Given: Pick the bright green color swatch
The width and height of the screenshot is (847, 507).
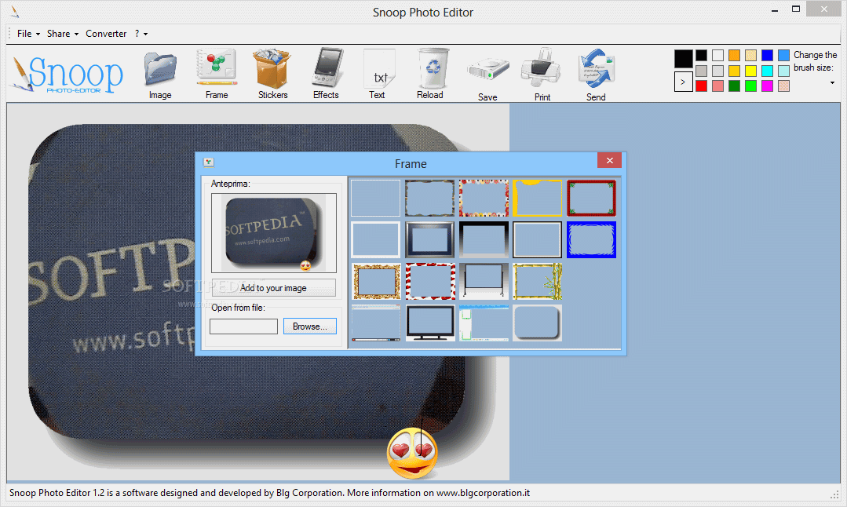Looking at the screenshot, I should coord(750,86).
